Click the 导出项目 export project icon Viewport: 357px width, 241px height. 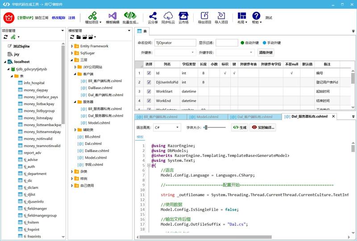click(x=204, y=16)
